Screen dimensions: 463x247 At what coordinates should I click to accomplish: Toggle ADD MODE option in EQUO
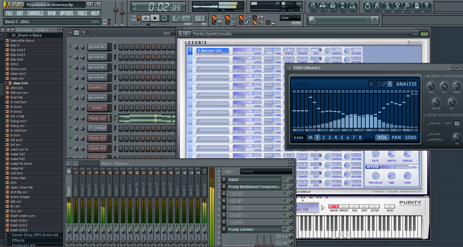tap(428, 134)
